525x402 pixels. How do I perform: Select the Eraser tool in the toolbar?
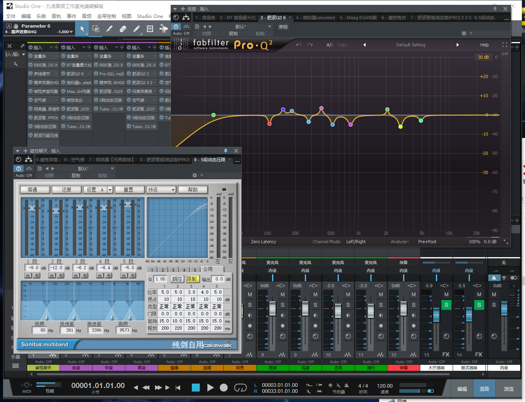123,29
